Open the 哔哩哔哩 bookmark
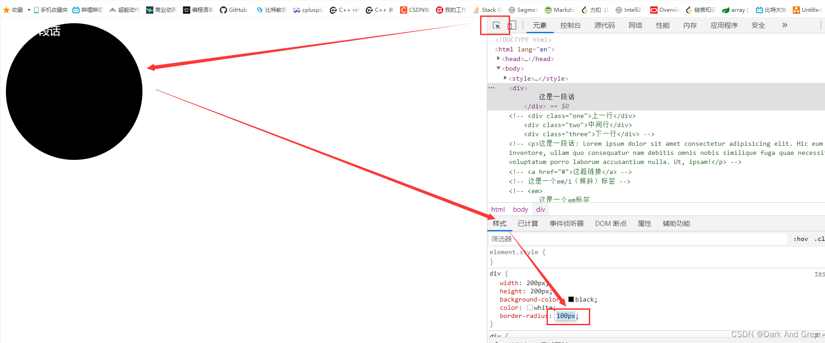The width and height of the screenshot is (825, 343). (88, 10)
